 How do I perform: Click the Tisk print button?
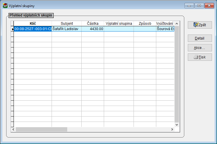point(200,57)
